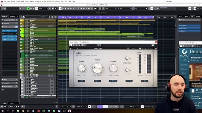Toggle the Cycle loop button in transport
Viewport: 202px width, 113px height.
100,107
